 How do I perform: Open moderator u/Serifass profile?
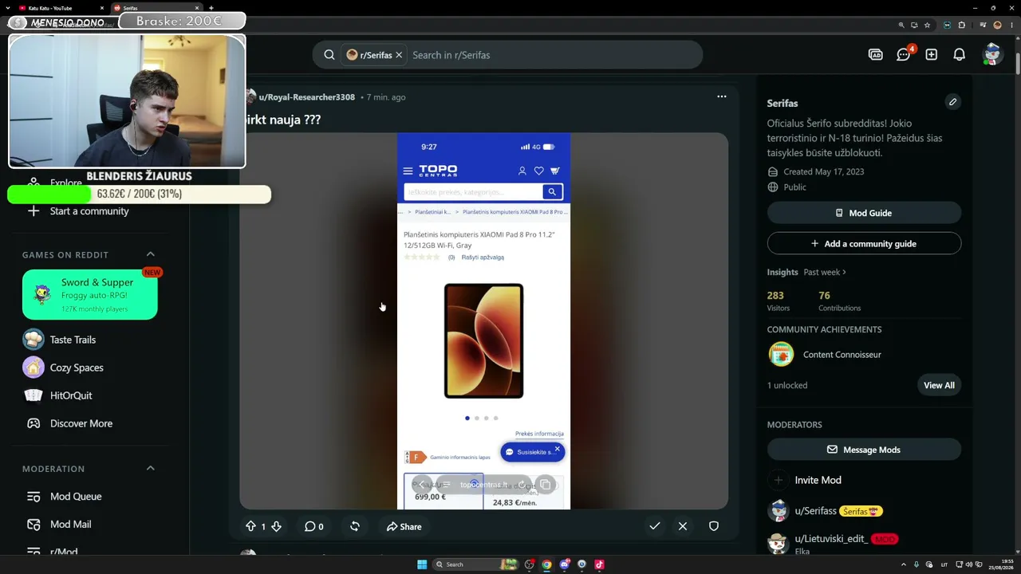[x=815, y=511]
